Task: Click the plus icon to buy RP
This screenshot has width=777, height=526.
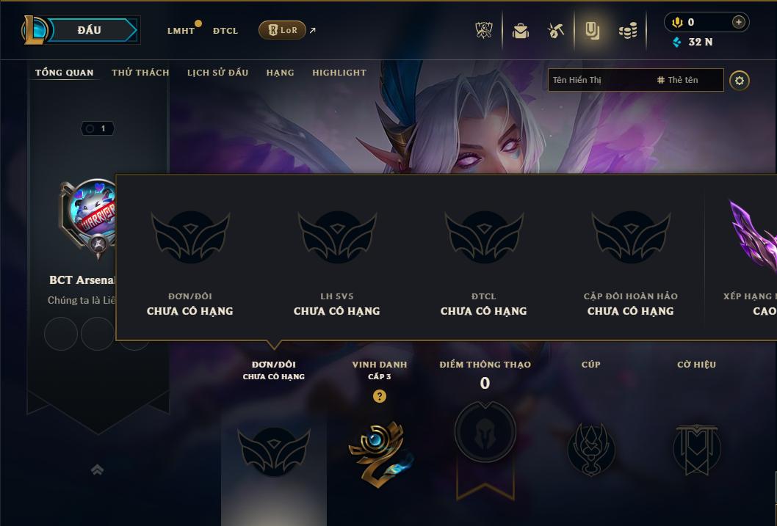Action: (x=738, y=22)
